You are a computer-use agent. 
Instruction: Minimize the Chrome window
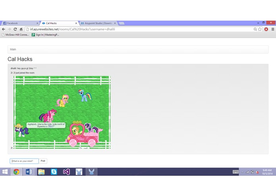(x=258, y=23)
